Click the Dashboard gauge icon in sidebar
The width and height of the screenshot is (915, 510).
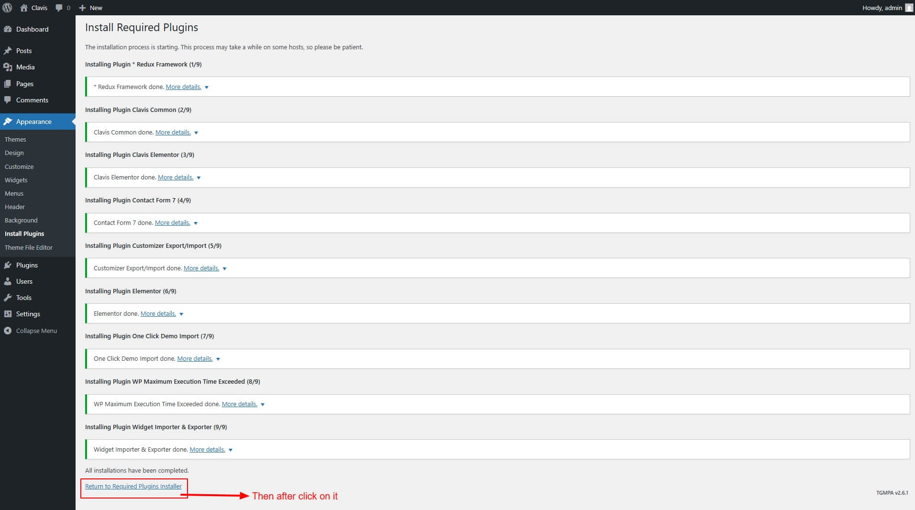click(8, 29)
